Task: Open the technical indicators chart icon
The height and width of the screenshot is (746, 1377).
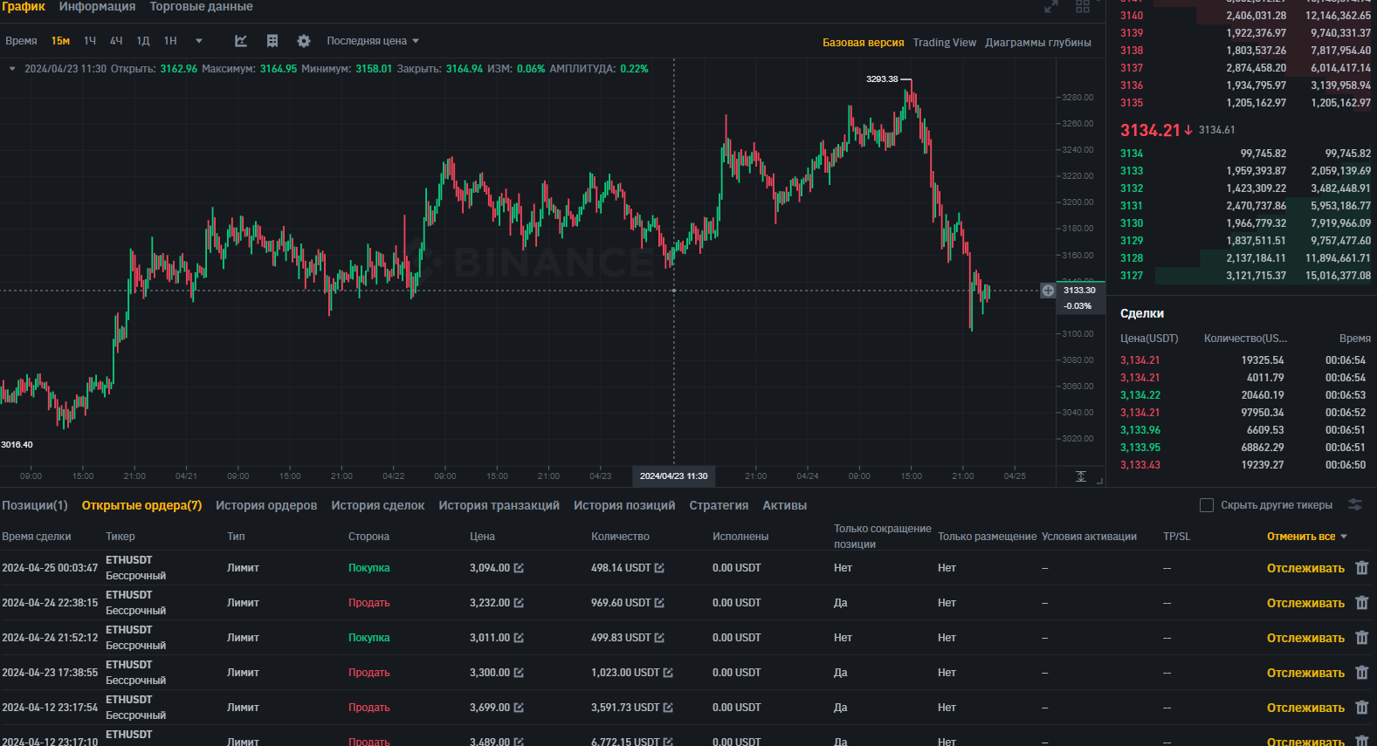Action: coord(241,41)
